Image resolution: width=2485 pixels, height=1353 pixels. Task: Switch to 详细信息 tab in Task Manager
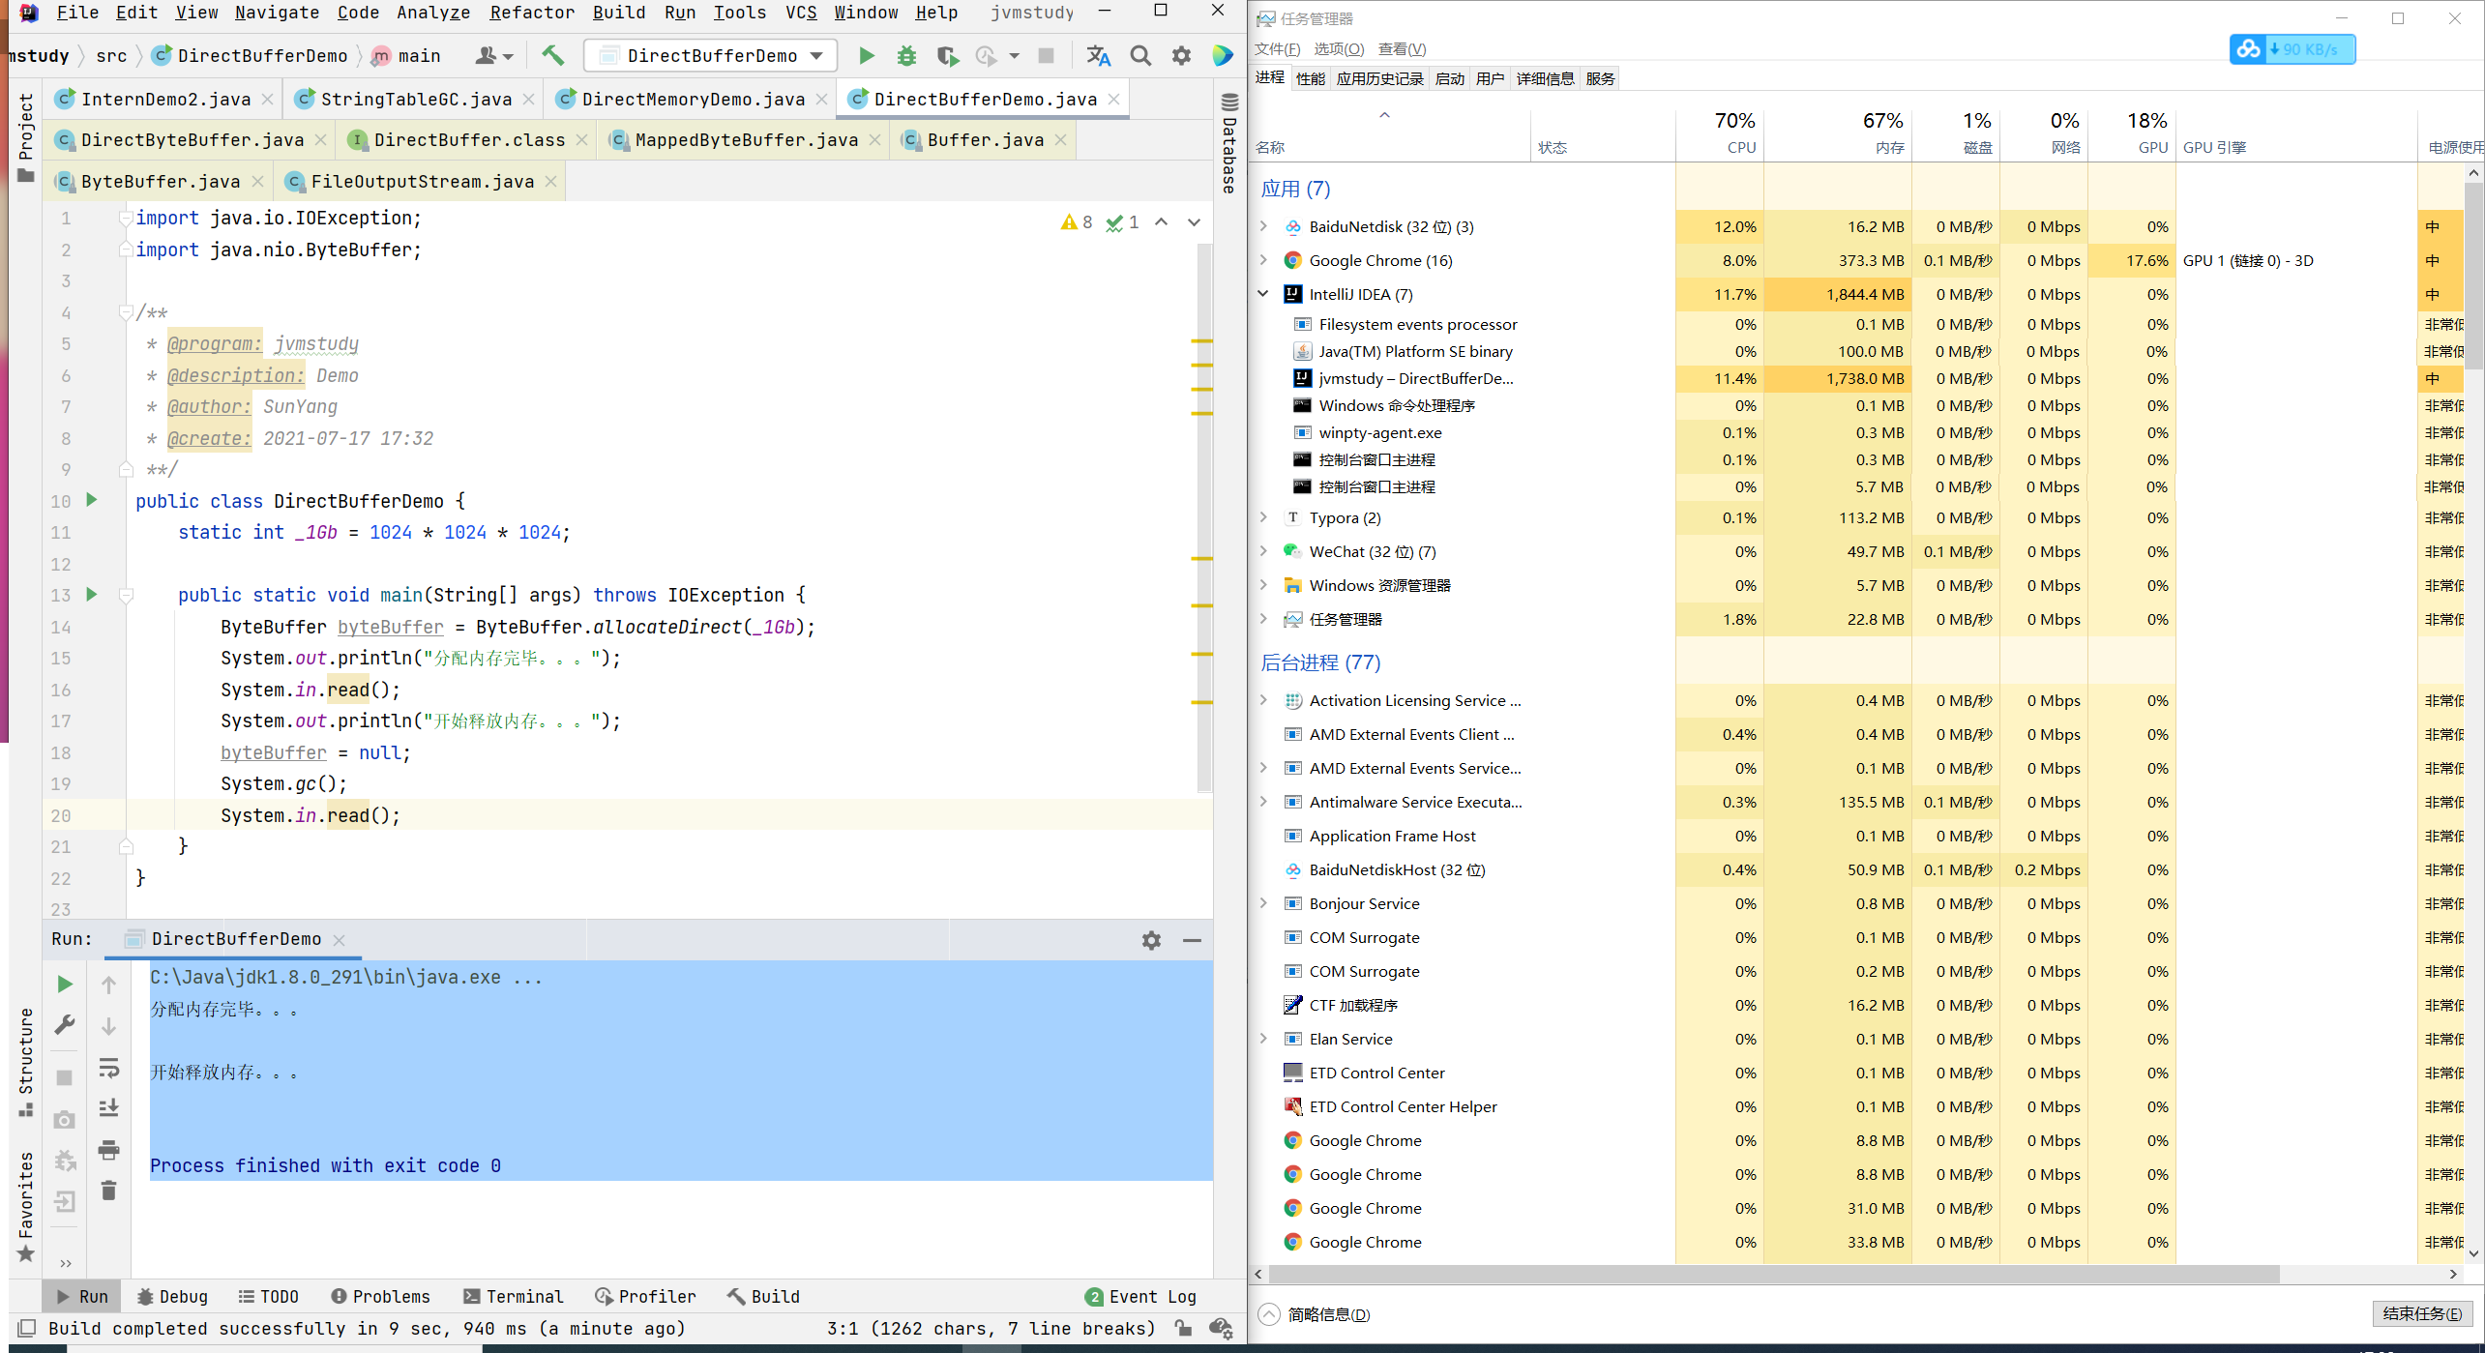[x=1545, y=78]
